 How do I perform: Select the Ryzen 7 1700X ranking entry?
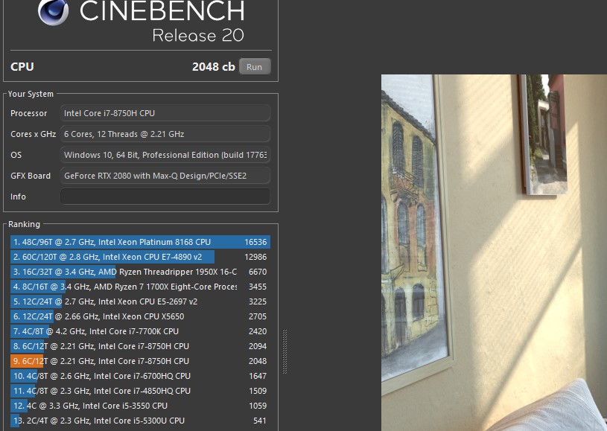pos(140,287)
